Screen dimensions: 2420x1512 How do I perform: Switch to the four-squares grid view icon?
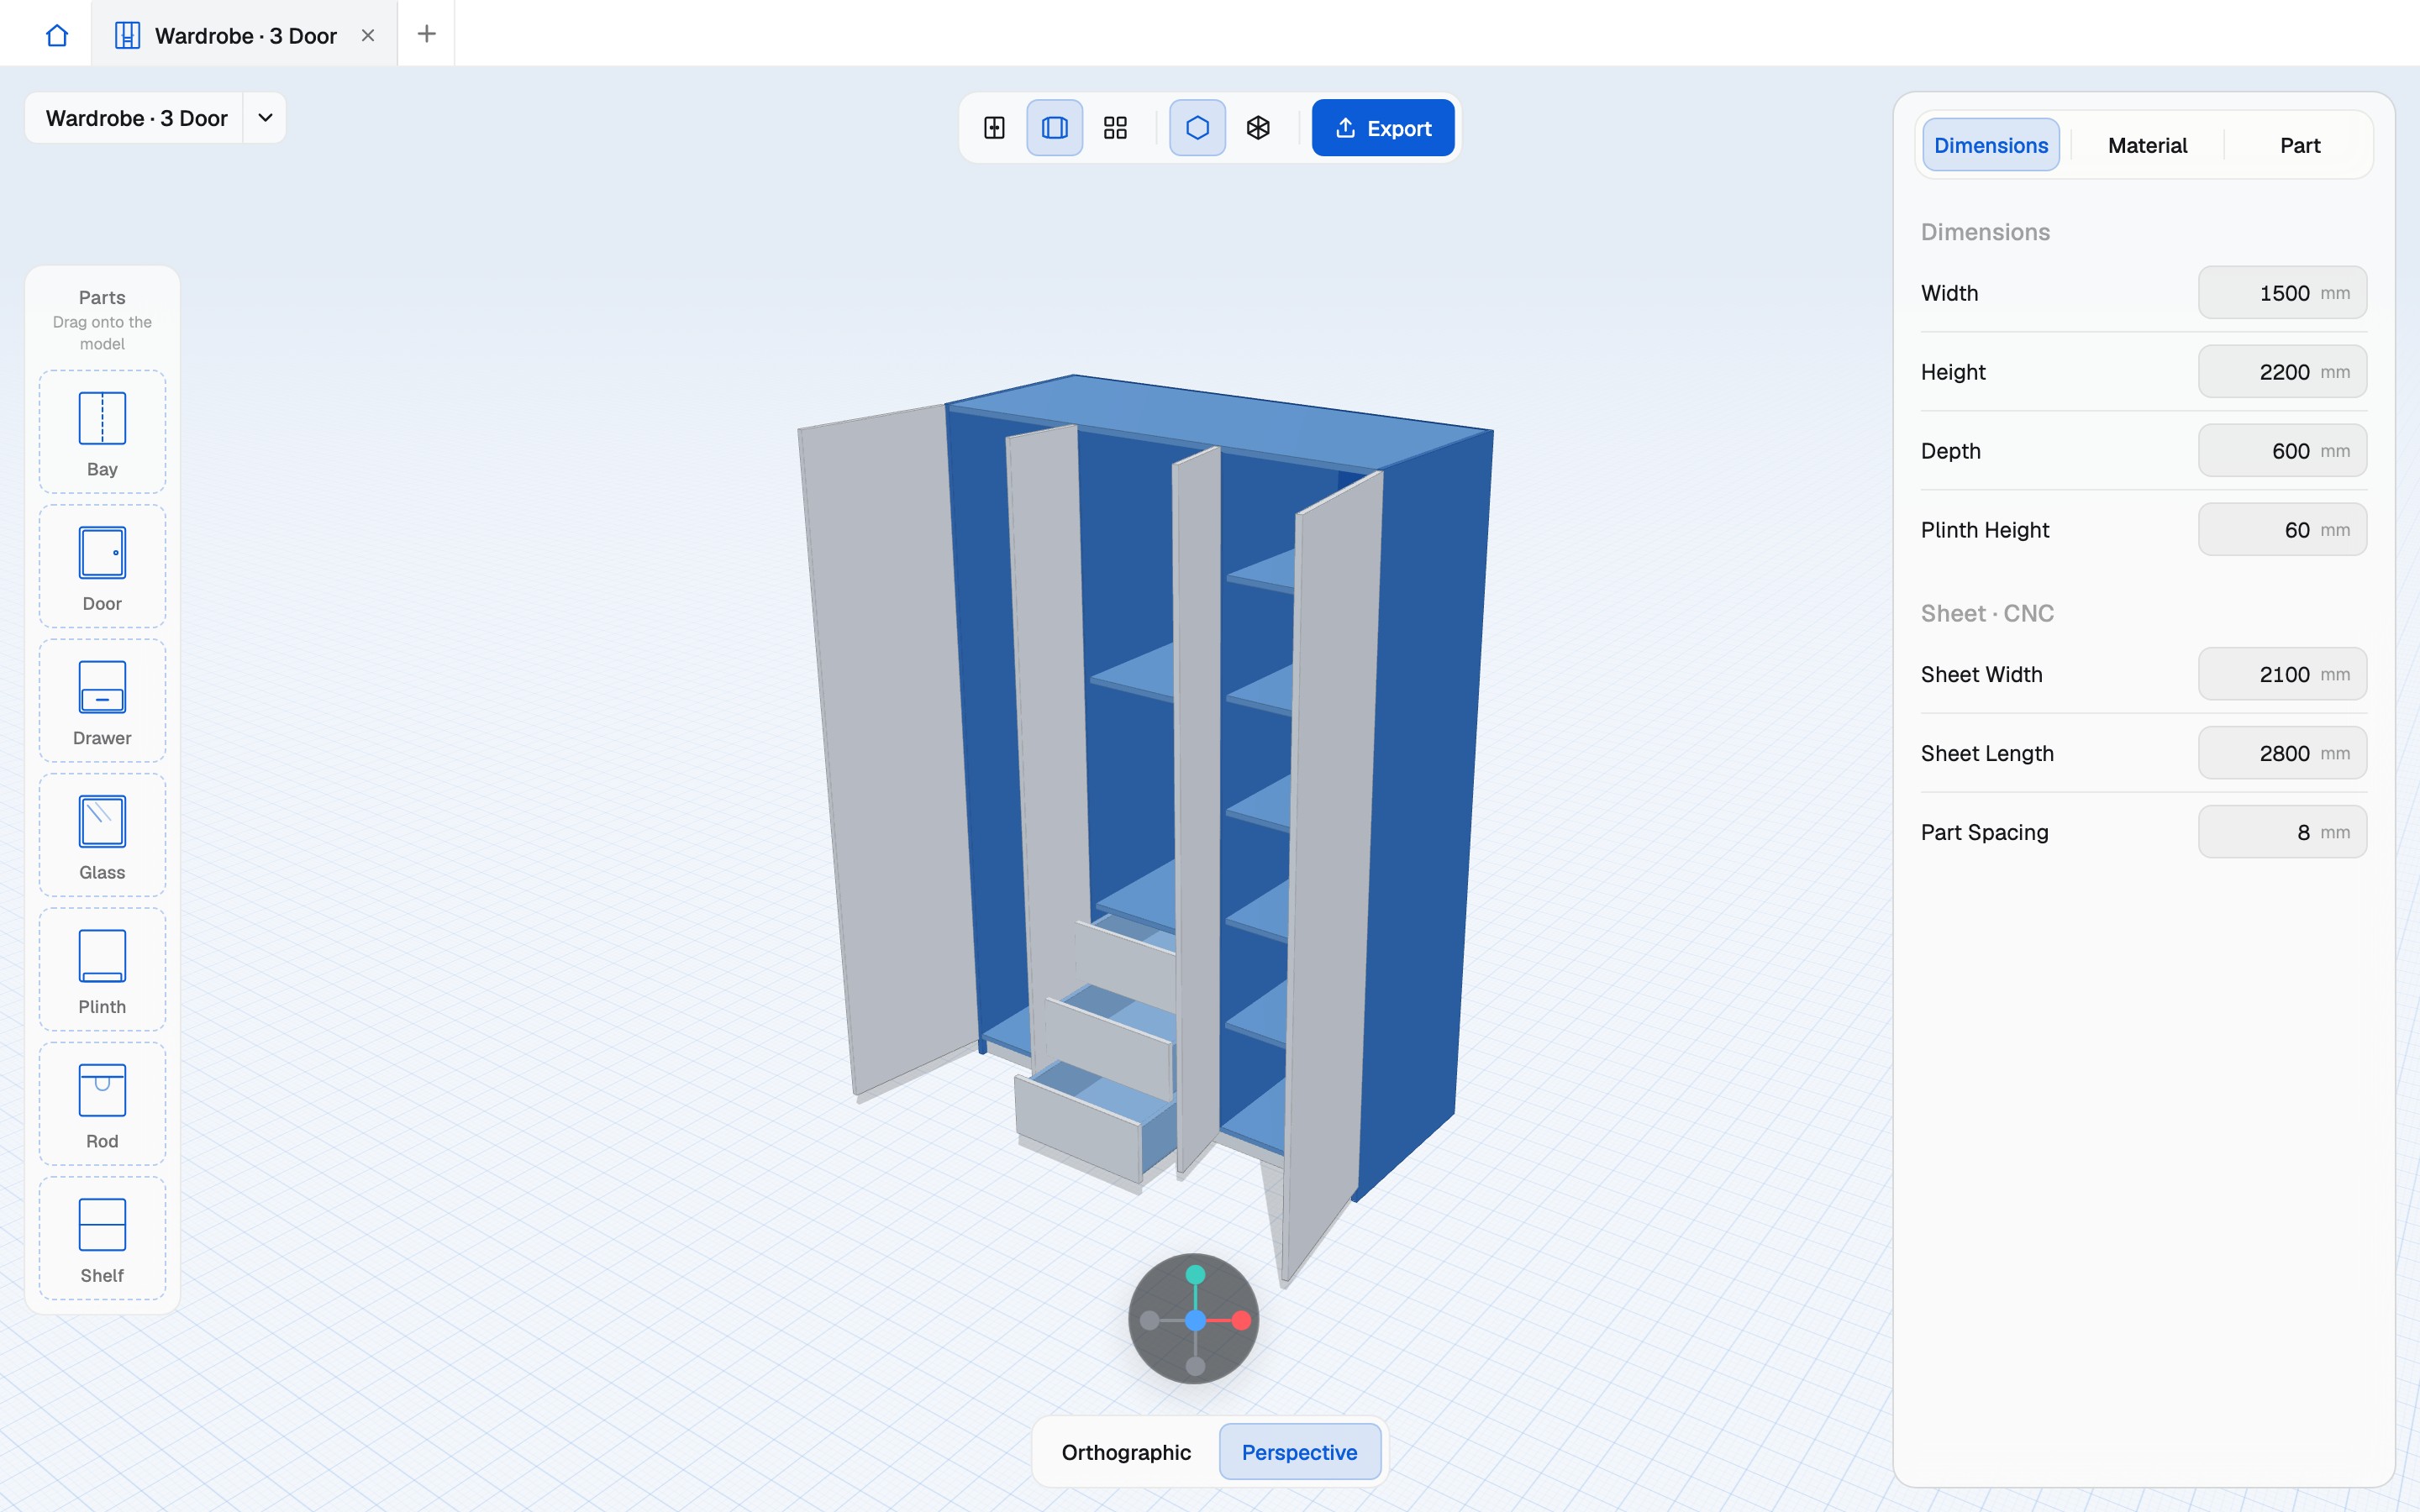(x=1115, y=128)
